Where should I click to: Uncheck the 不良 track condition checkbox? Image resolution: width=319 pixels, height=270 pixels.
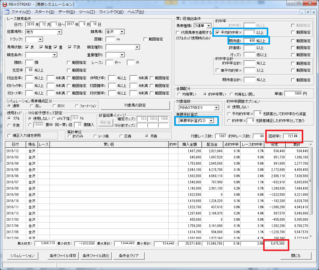click(x=70, y=47)
